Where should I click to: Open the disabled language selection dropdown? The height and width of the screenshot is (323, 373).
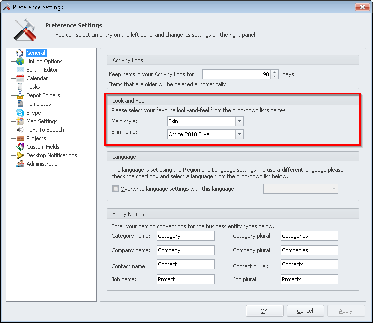point(333,189)
